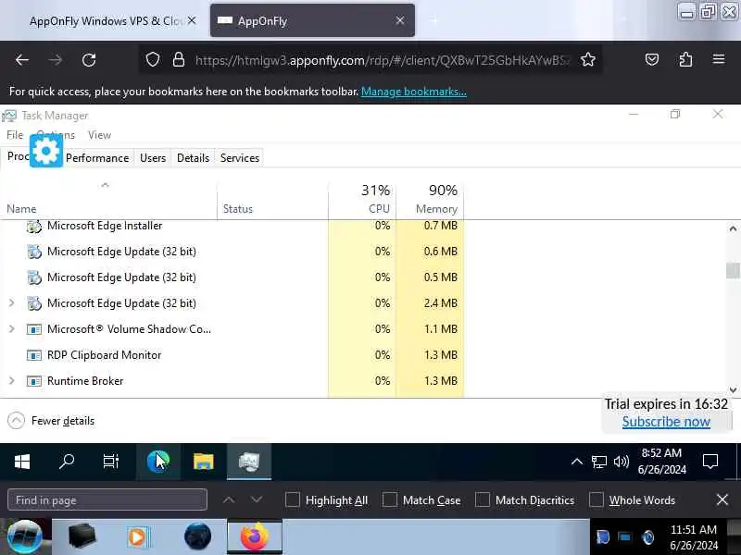This screenshot has width=741, height=555.
Task: Show hidden tray icons chevron
Action: 576,461
